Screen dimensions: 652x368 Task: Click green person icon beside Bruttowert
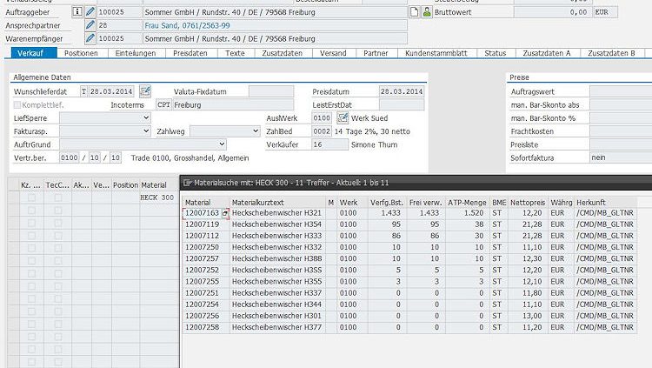(427, 11)
